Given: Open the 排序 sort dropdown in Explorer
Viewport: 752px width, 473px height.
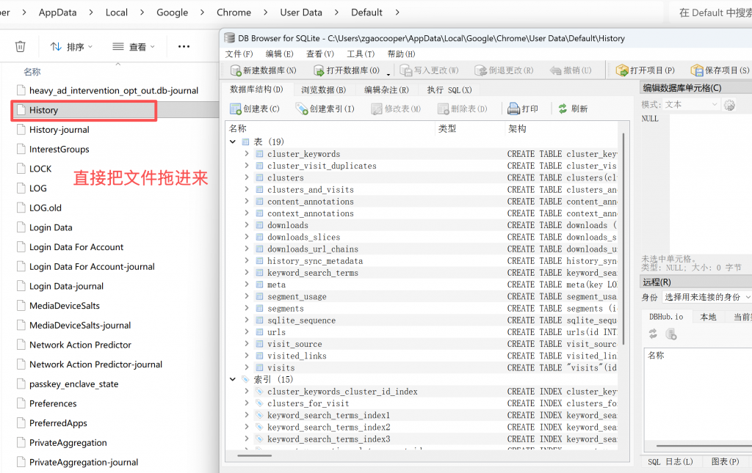Looking at the screenshot, I should point(72,47).
